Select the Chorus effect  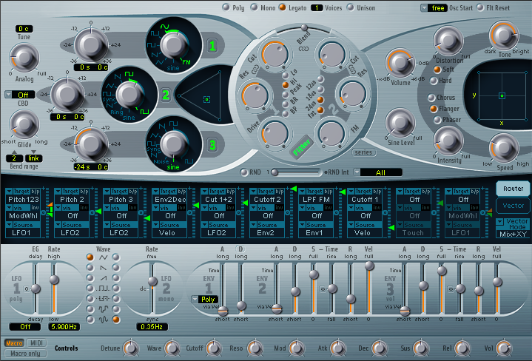(x=433, y=97)
